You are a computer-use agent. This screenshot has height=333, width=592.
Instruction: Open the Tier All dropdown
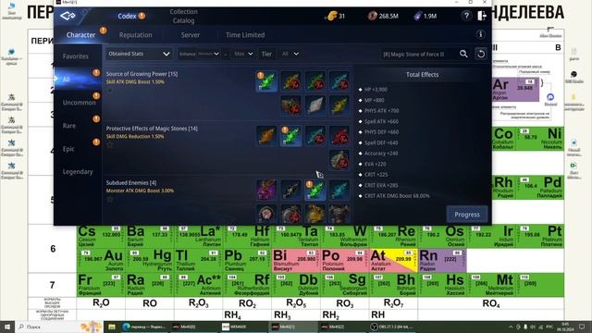(x=290, y=54)
